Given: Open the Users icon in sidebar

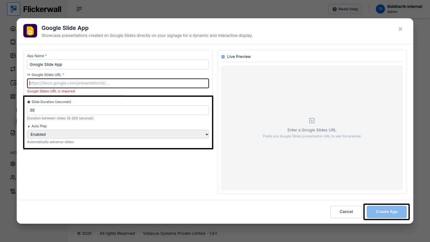Looking at the screenshot, I should (13, 177).
